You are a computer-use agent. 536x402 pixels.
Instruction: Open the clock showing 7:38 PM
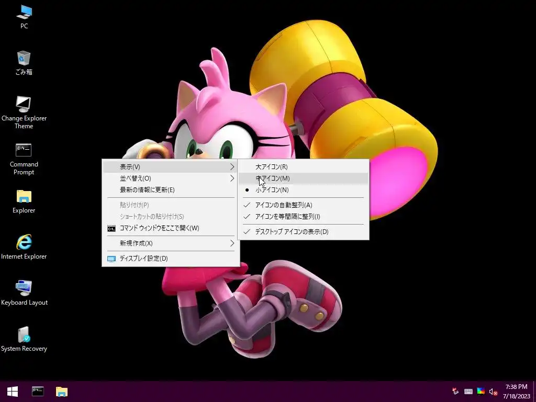(x=516, y=387)
